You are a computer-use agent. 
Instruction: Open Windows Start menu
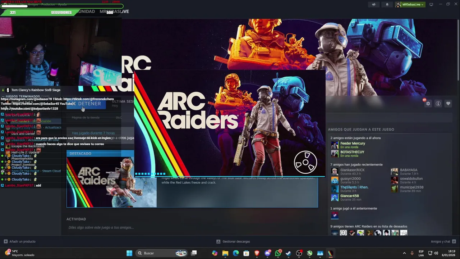[x=129, y=253]
